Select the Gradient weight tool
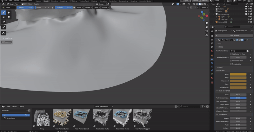This screenshot has width=254, height=132. [4, 22]
